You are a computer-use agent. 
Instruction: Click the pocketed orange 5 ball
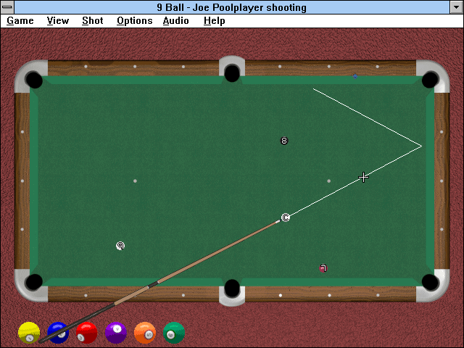pyautogui.click(x=145, y=333)
